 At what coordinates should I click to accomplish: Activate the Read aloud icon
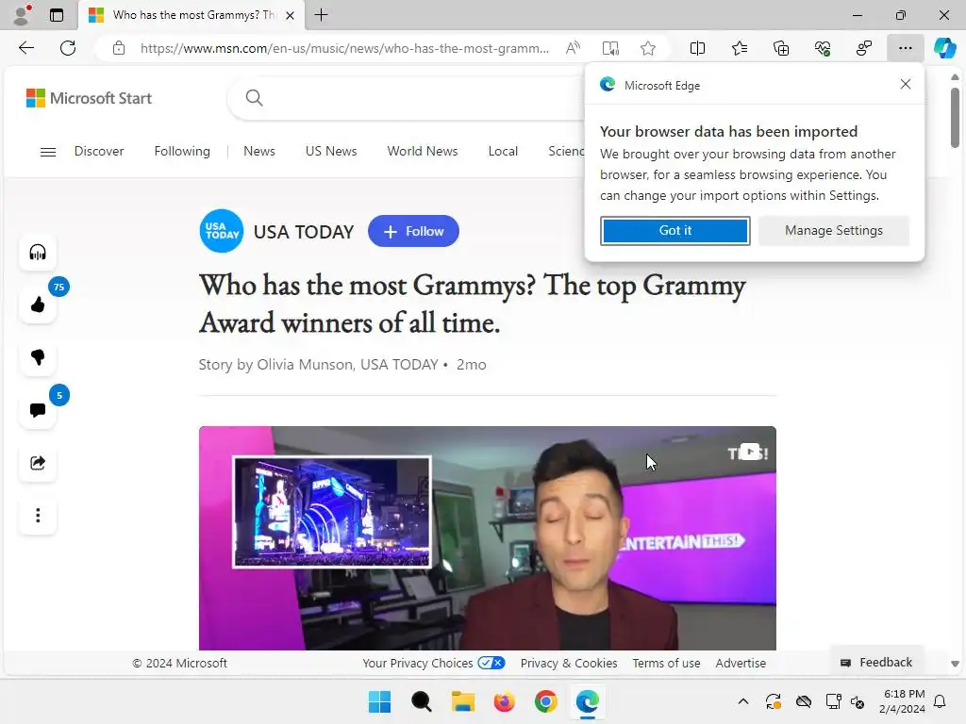coord(573,48)
